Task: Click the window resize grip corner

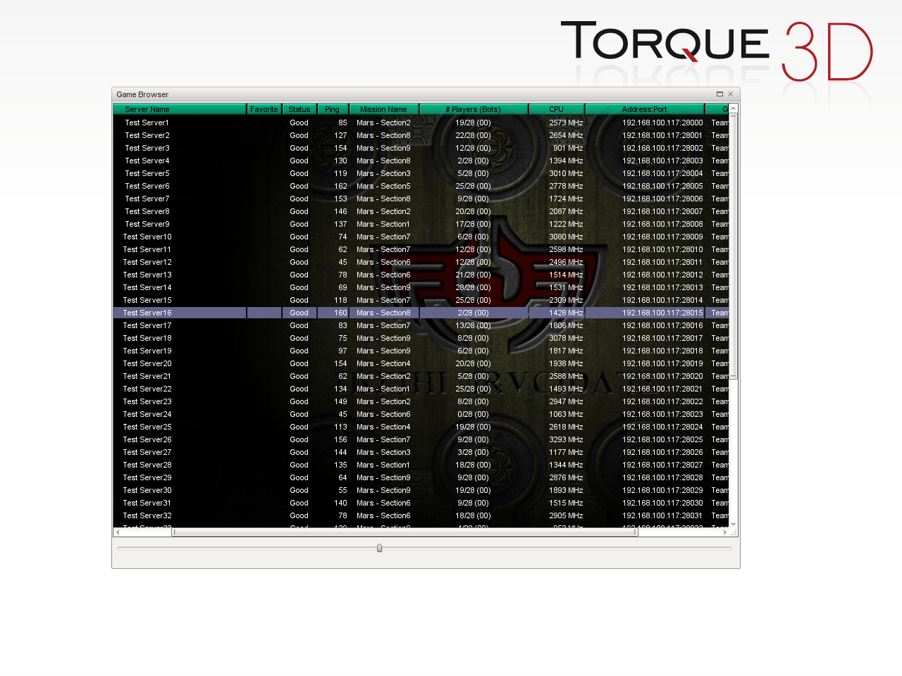Action: pyautogui.click(x=734, y=532)
